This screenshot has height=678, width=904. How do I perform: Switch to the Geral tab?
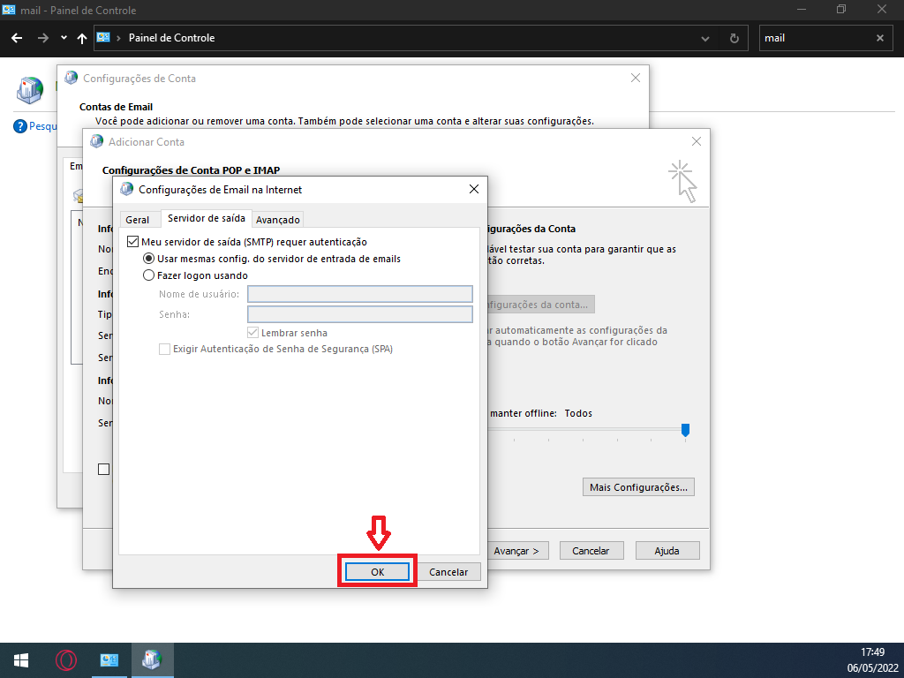[x=137, y=220]
